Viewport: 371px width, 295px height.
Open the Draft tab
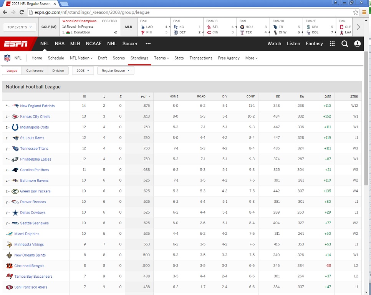tap(103, 58)
